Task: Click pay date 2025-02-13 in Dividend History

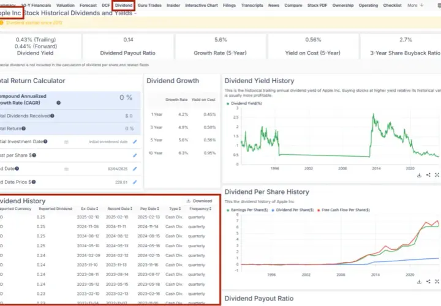Action: click(148, 217)
